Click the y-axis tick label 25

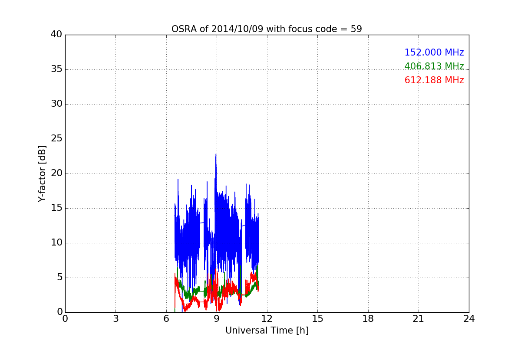pos(56,139)
